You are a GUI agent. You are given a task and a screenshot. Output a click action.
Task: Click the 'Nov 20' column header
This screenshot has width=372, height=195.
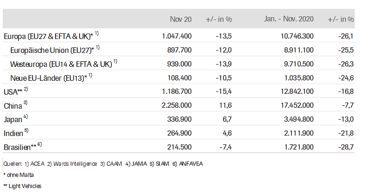pos(180,19)
